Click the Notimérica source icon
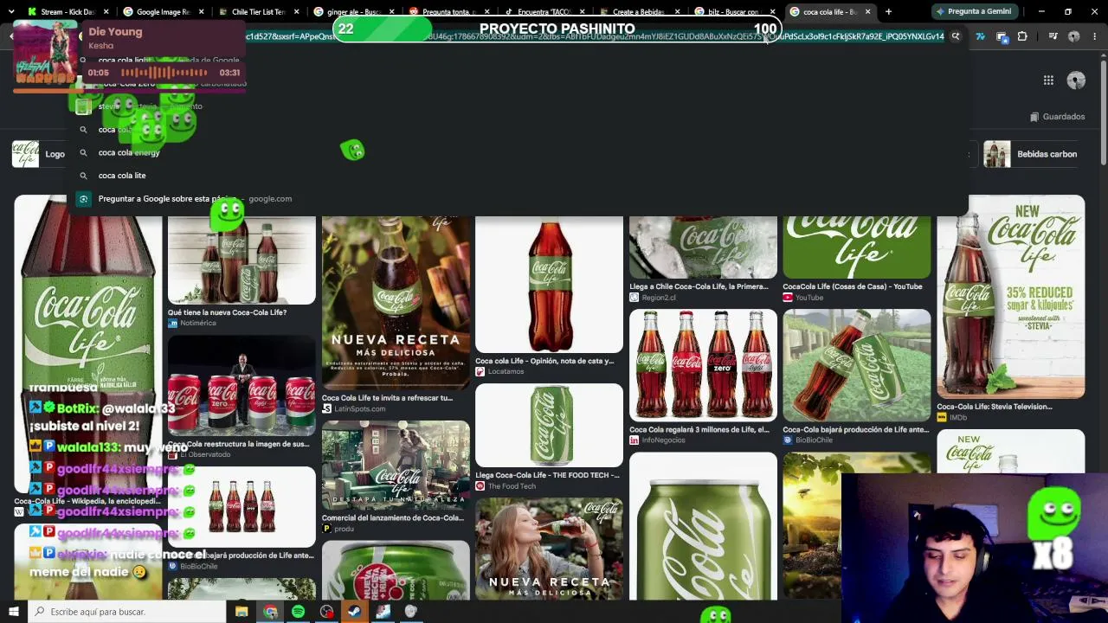The width and height of the screenshot is (1108, 623). pyautogui.click(x=172, y=323)
